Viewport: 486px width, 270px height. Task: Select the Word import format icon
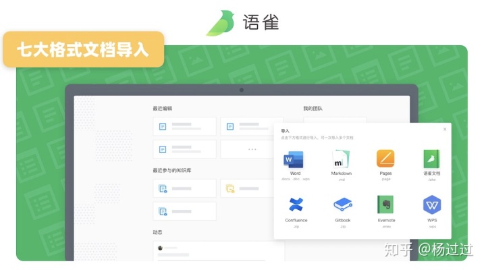tap(293, 159)
